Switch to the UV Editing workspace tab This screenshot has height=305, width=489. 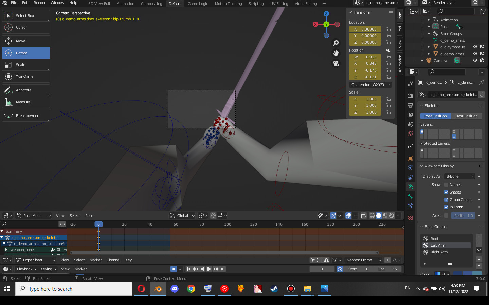[279, 3]
